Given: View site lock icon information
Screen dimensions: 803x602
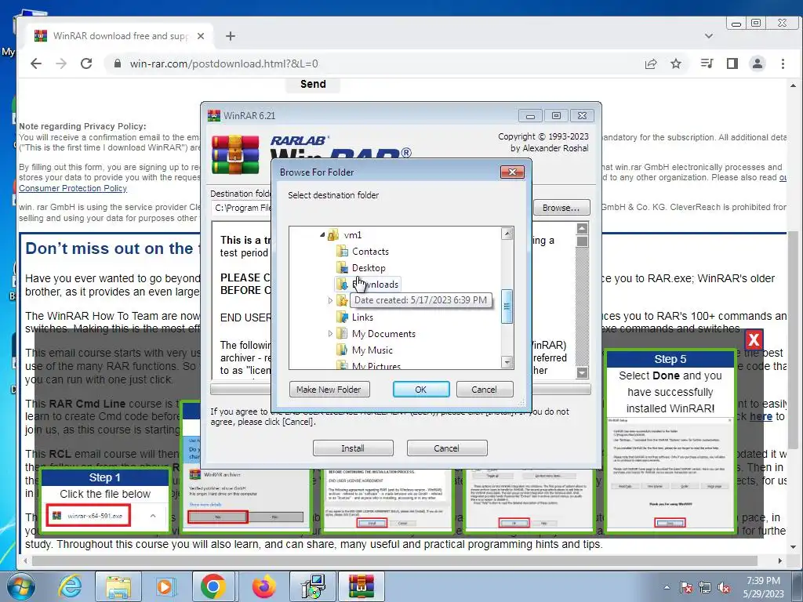Looking at the screenshot, I should pyautogui.click(x=118, y=63).
